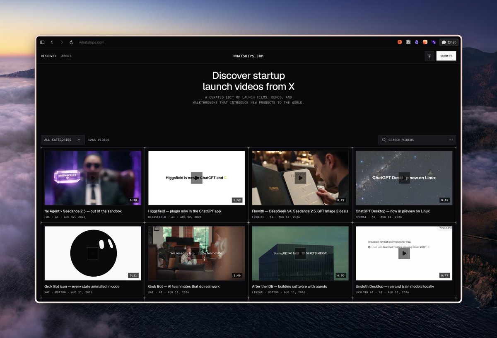Play the Grok Bot AI teammates video
The image size is (497, 338).
click(197, 253)
